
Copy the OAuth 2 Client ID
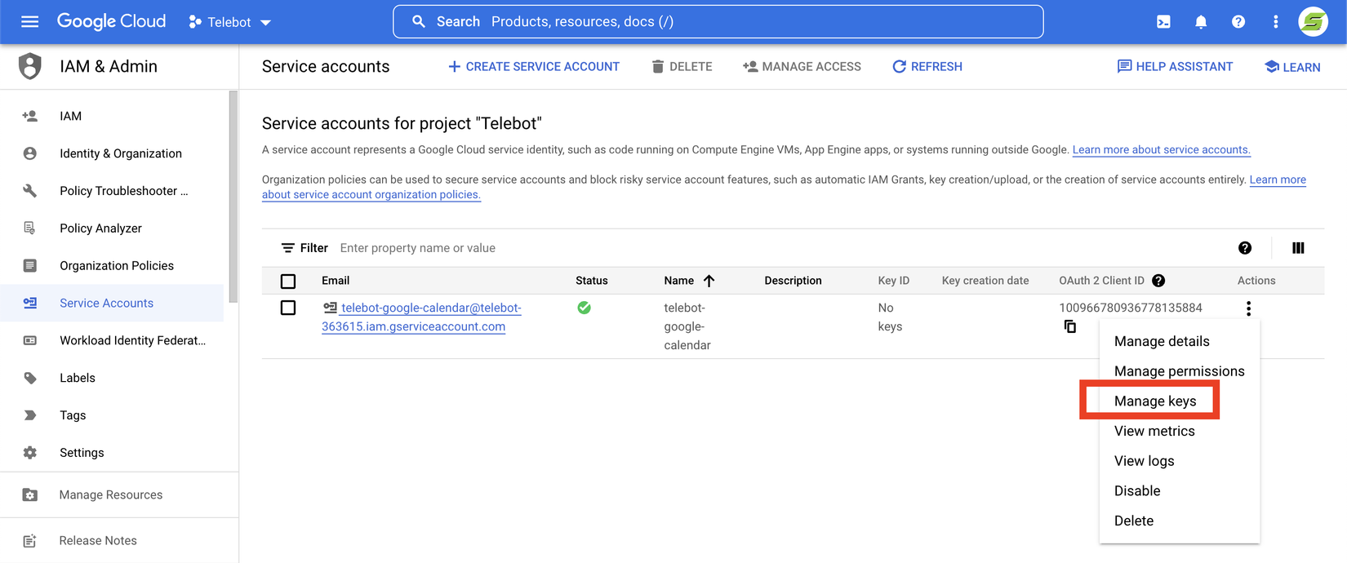click(x=1069, y=326)
